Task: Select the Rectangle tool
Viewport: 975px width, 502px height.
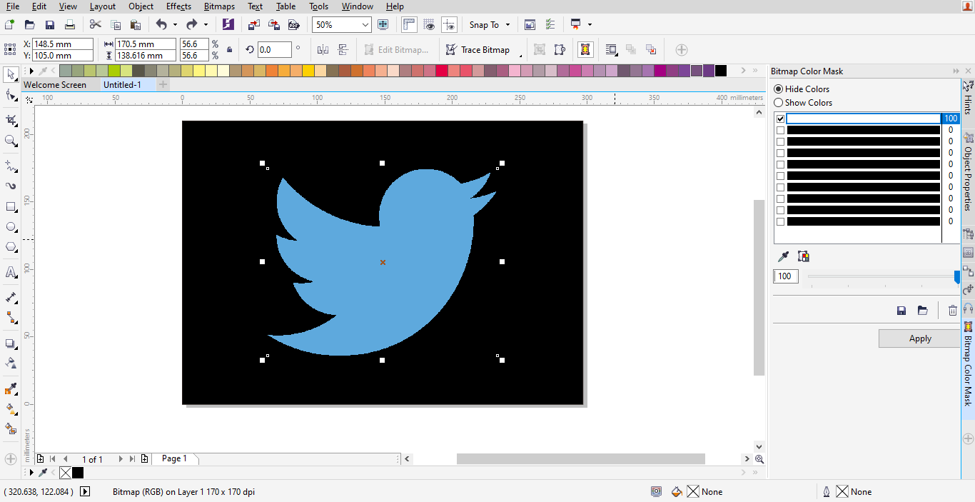Action: click(x=11, y=207)
